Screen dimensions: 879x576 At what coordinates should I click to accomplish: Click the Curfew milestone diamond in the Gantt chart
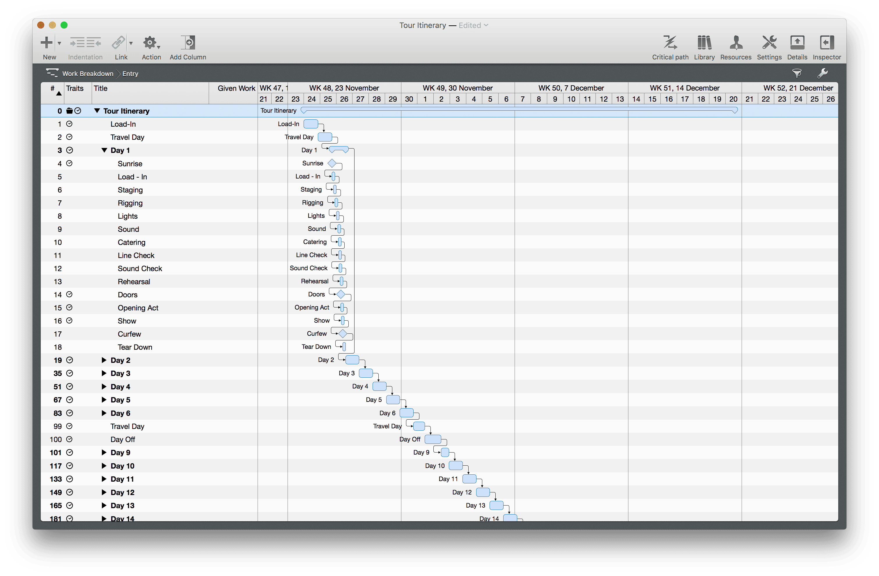342,334
